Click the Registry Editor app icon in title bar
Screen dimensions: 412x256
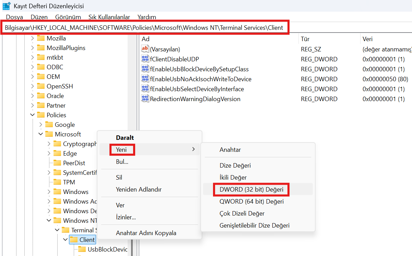tap(6, 6)
